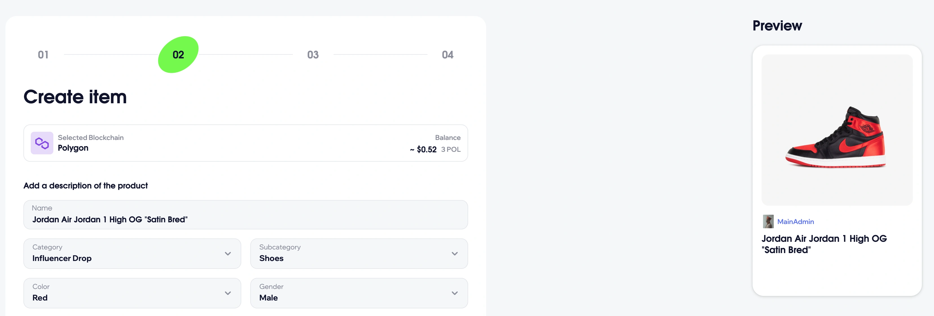
Task: Select the highlighted green step 02
Action: [178, 55]
